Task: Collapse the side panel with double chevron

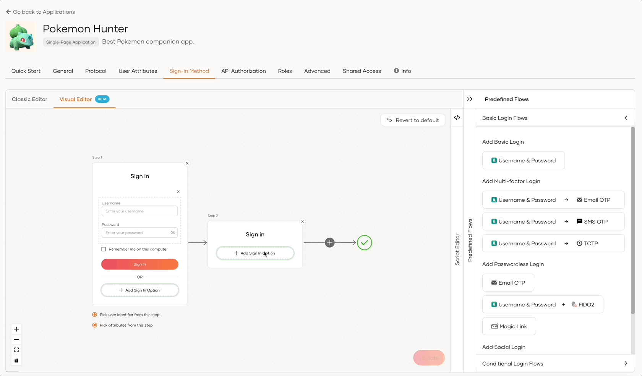Action: point(470,99)
